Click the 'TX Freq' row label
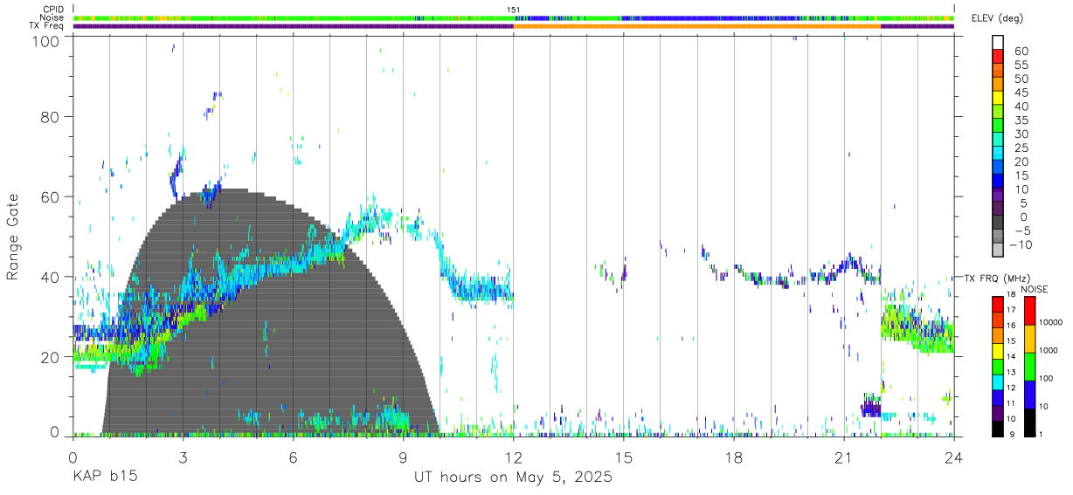The image size is (1073, 495). (x=48, y=26)
